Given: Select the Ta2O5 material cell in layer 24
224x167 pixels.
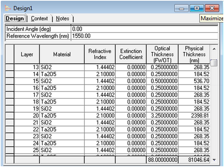Looking at the screenshot, I should [x=62, y=143].
